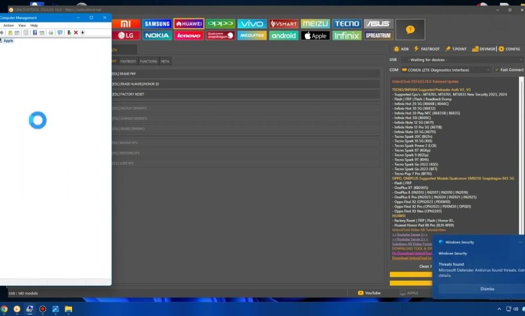
Task: Switch to the META tab
Action: (165, 62)
